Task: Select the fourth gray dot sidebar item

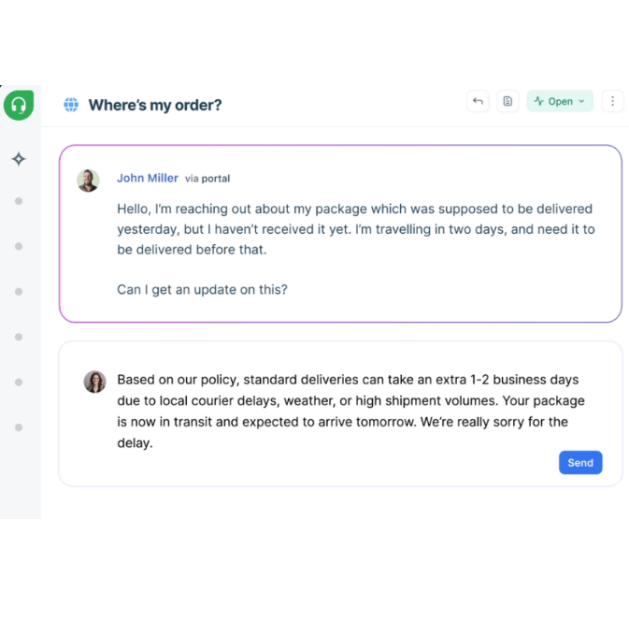Action: [x=19, y=337]
